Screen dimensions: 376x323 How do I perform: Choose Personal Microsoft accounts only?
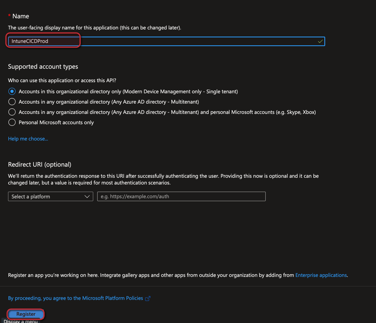12,122
